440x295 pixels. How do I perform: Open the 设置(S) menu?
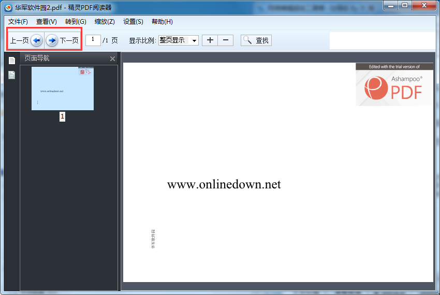tap(133, 22)
